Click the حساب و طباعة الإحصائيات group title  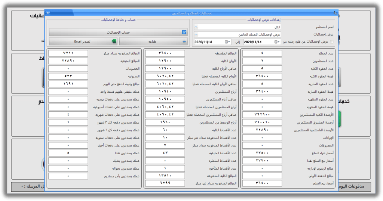[119, 20]
